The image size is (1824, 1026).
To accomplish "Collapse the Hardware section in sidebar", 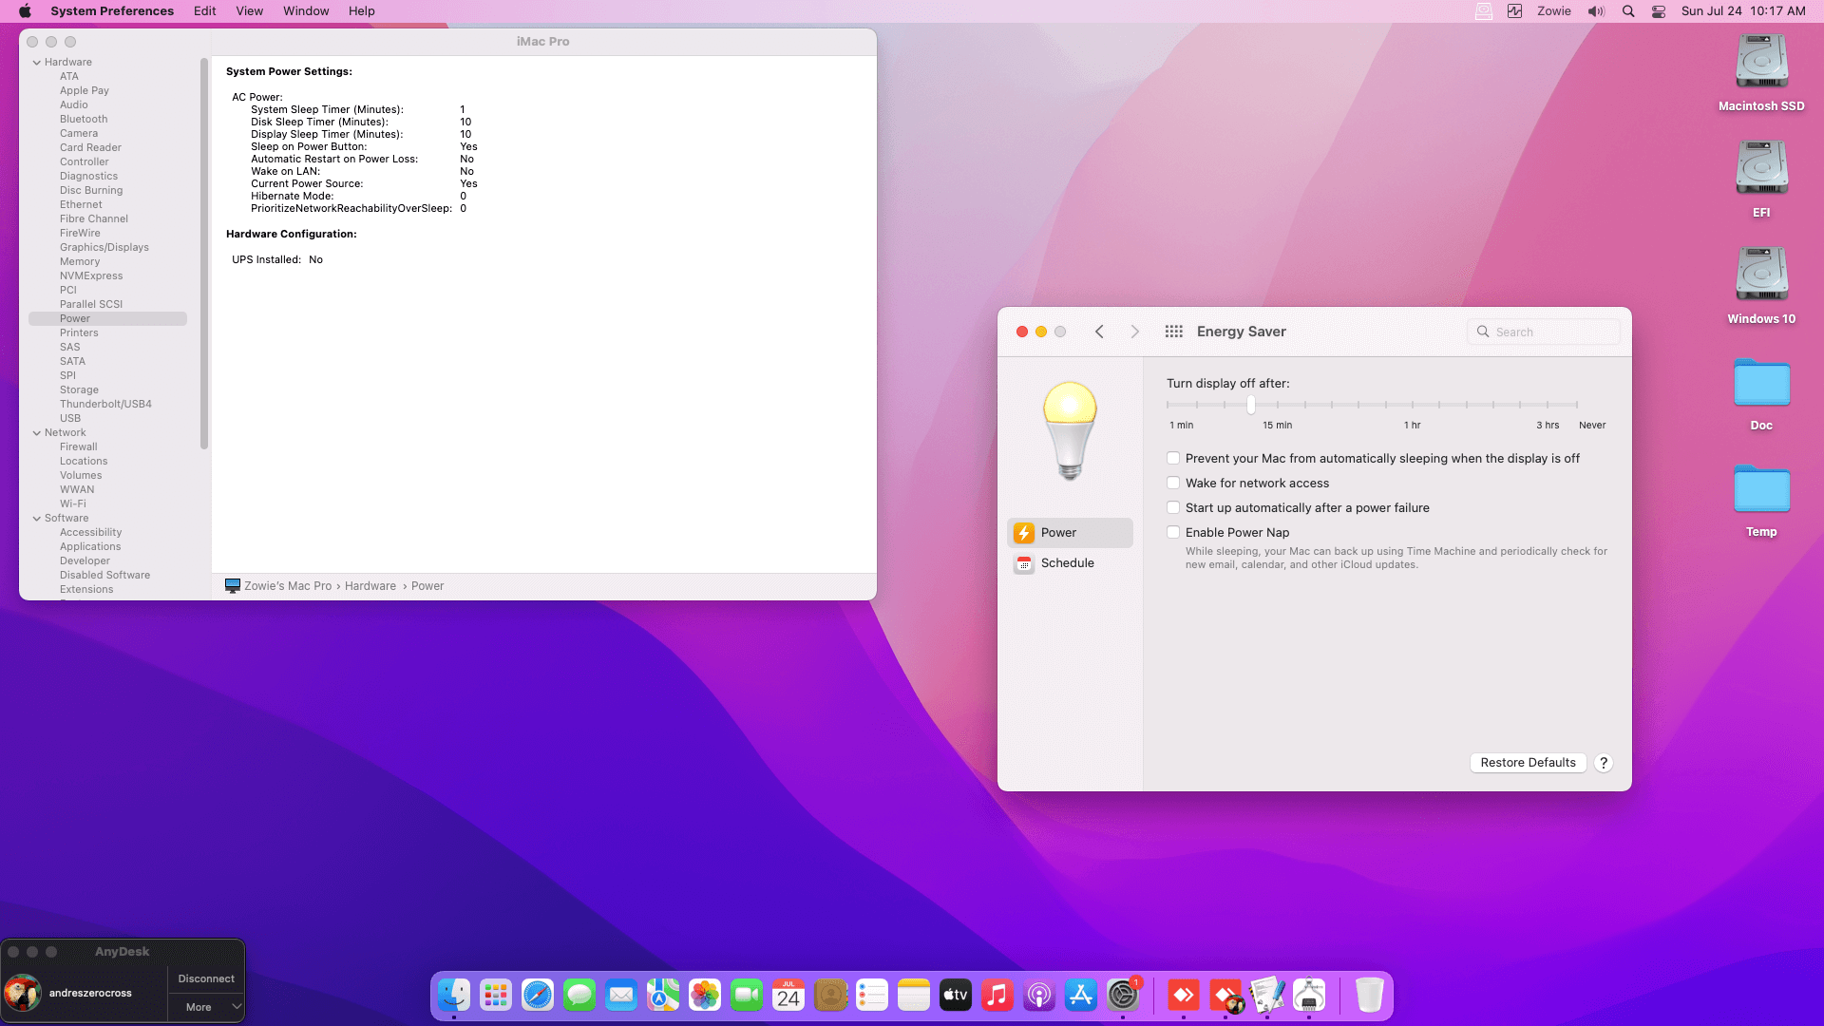I will click(x=37, y=63).
